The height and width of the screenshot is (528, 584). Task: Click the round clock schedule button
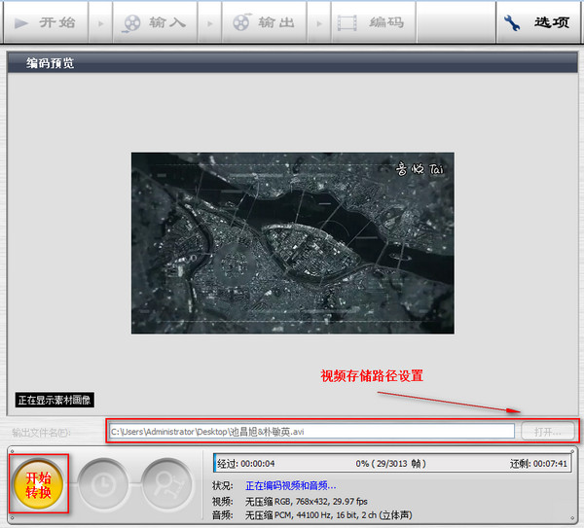[103, 484]
